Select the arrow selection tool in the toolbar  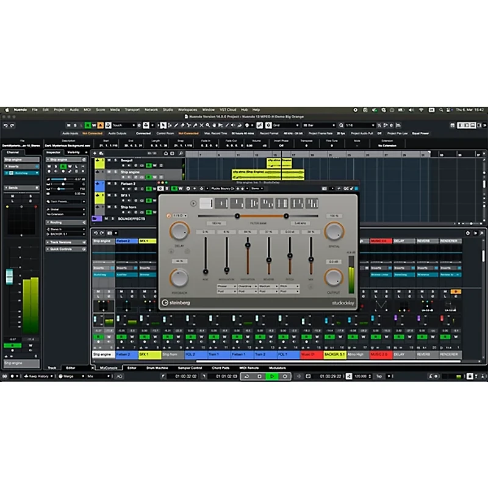click(163, 125)
